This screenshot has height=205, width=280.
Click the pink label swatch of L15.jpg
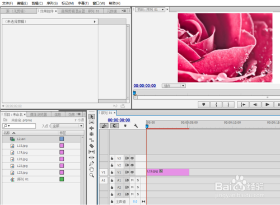pos(62,146)
